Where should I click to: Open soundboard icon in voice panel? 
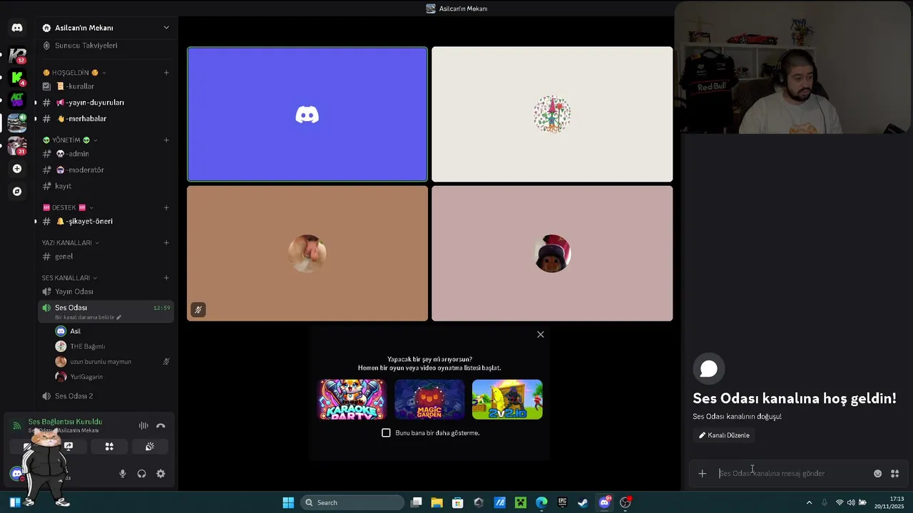click(x=150, y=447)
